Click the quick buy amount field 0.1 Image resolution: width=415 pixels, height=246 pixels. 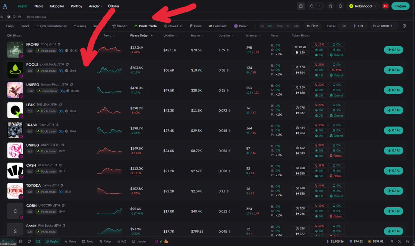344,26
